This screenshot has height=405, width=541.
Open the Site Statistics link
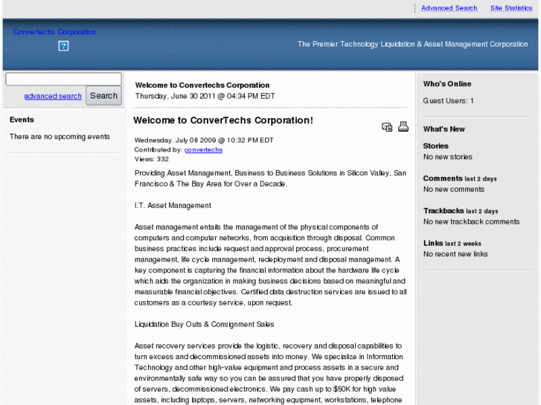[x=511, y=8]
